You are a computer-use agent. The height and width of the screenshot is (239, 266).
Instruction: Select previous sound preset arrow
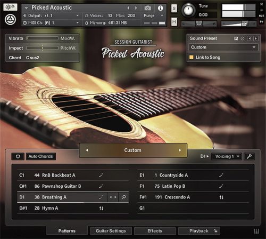tap(250, 38)
